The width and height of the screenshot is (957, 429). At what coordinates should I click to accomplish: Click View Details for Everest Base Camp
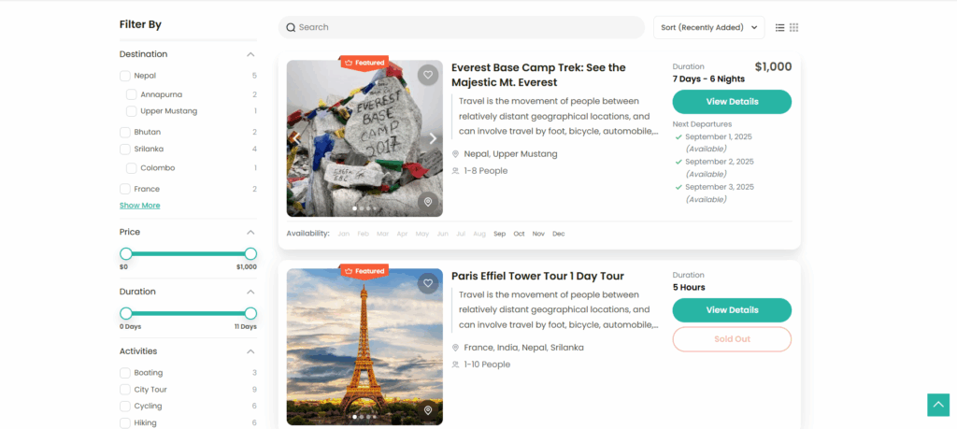click(732, 102)
